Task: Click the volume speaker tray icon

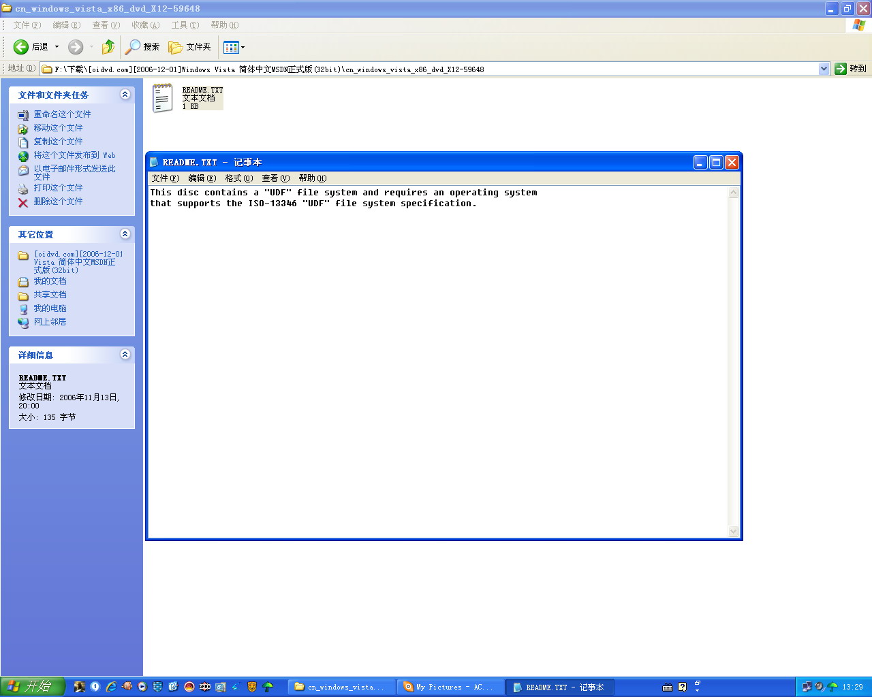Action: pos(820,687)
